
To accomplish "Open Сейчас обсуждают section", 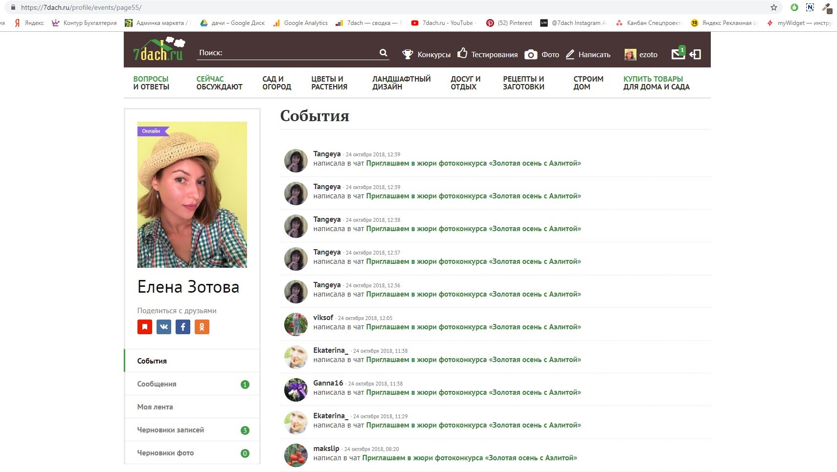I will coord(219,83).
